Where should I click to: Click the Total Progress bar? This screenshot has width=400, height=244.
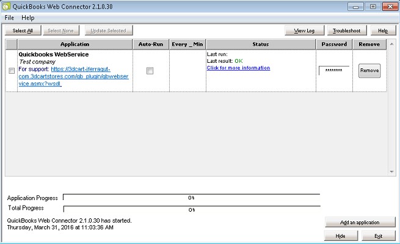click(192, 210)
